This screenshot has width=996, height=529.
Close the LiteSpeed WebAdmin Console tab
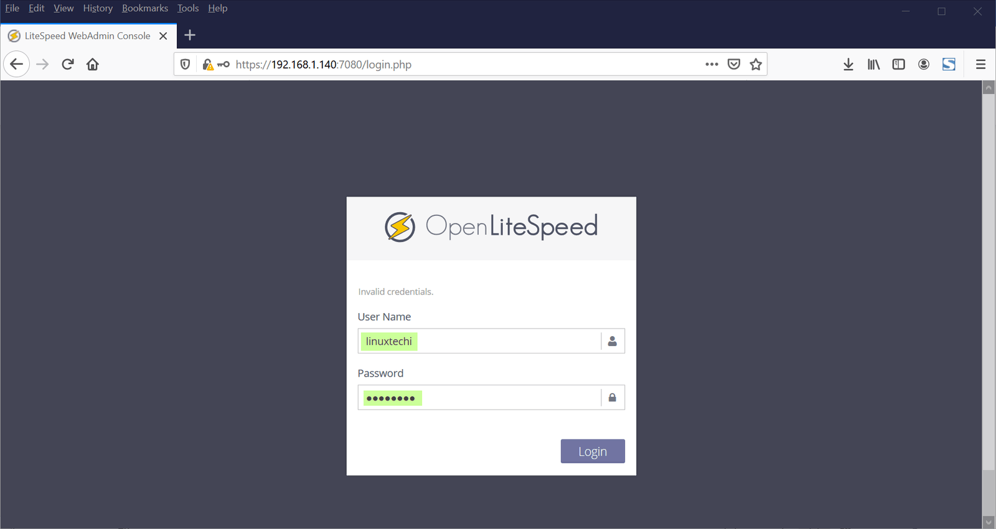tap(163, 36)
